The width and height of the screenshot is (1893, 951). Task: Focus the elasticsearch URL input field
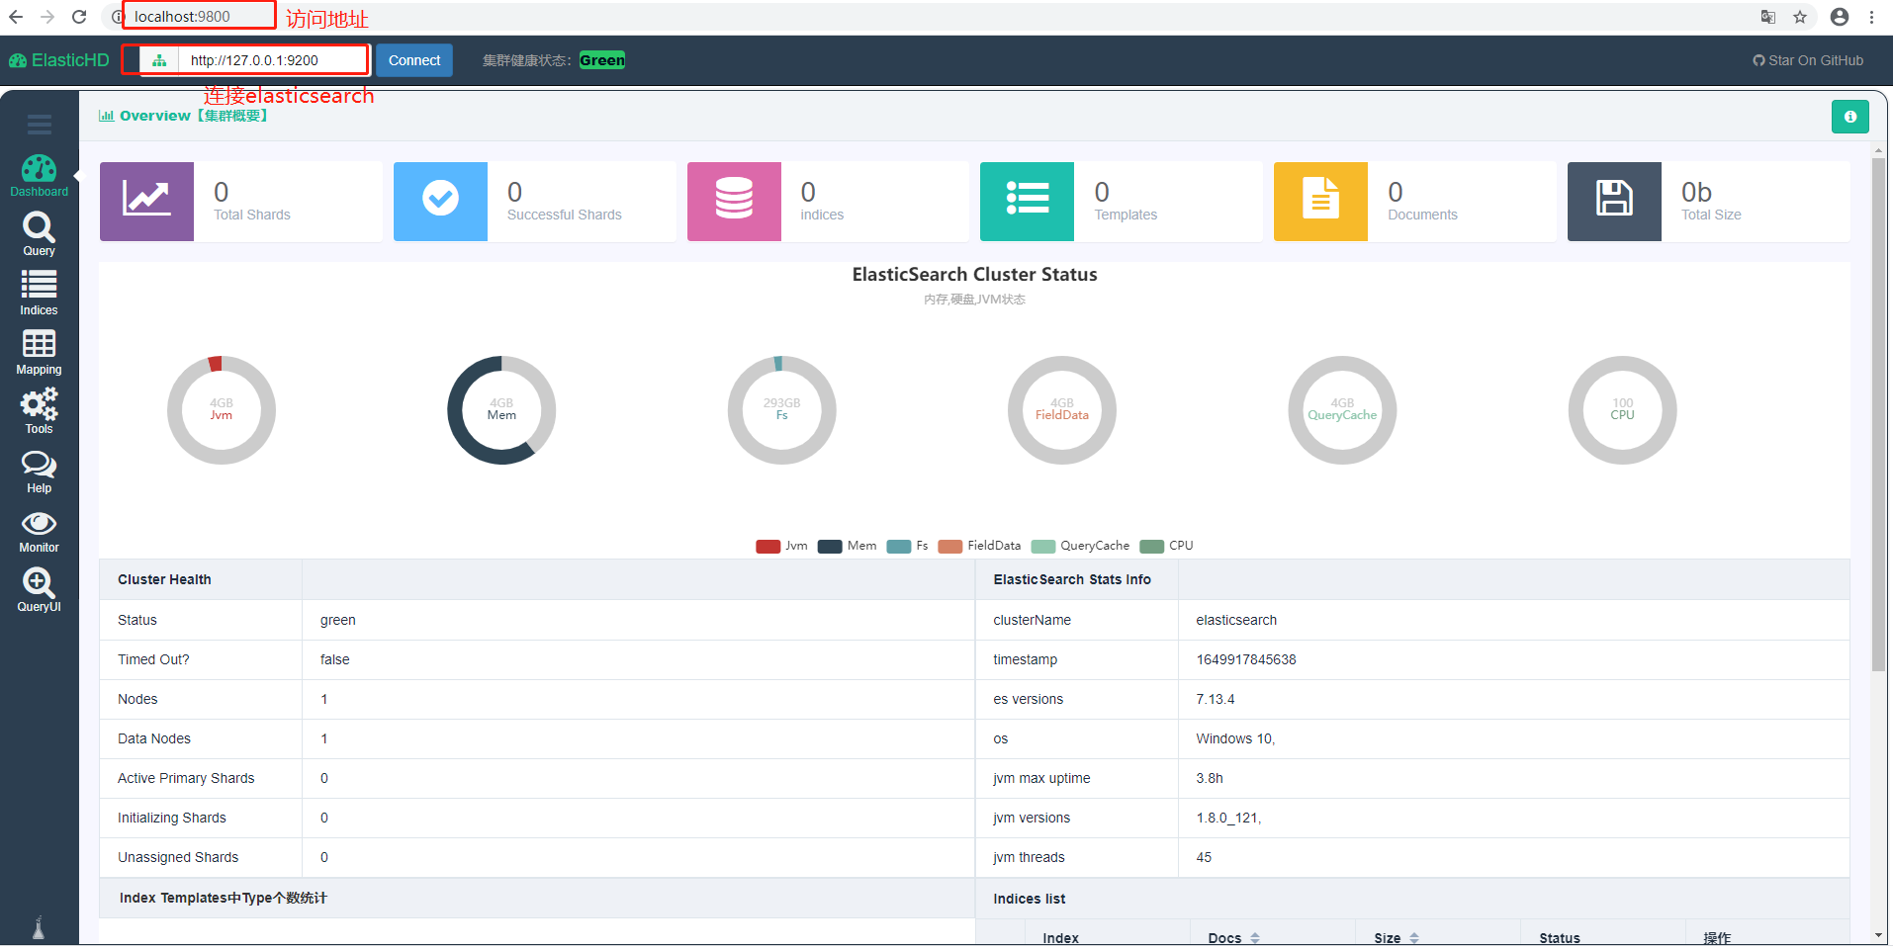(272, 60)
